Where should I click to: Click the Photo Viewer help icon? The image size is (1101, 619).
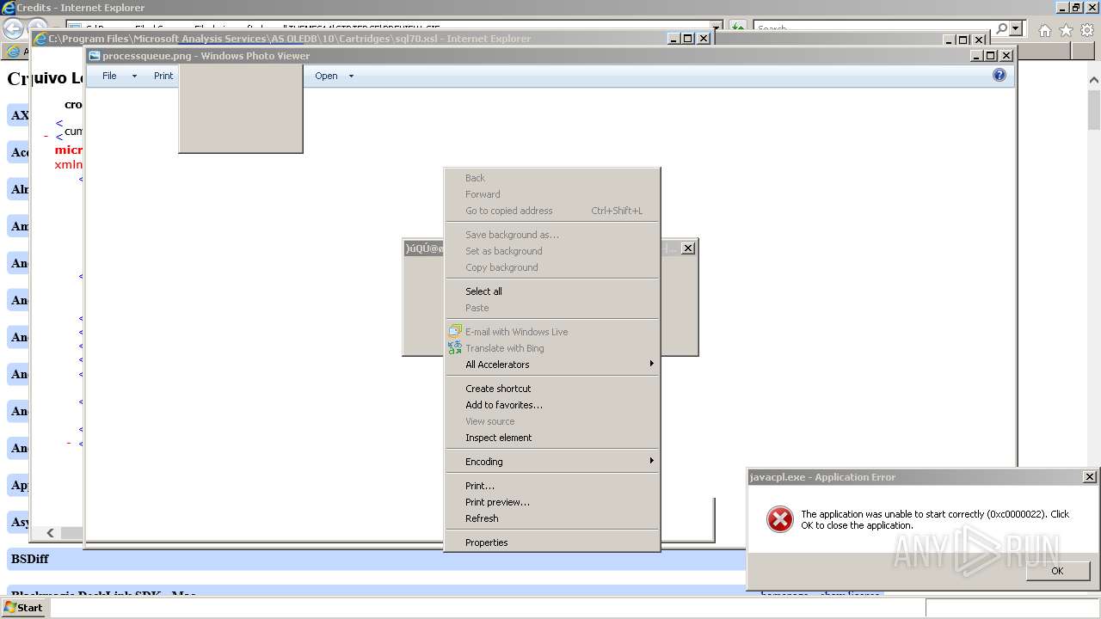coord(999,75)
